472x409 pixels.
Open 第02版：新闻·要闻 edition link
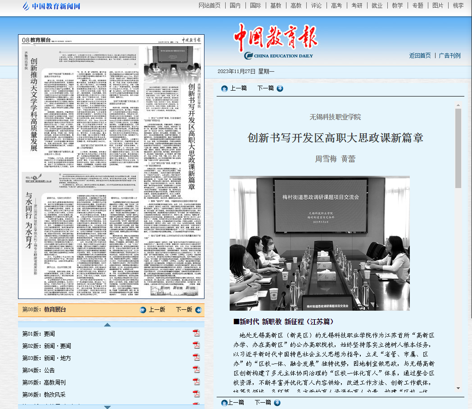(x=47, y=346)
